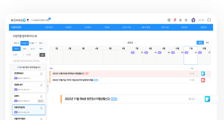Expand the second filter dropdown beside search button
Image resolution: width=224 pixels, height=120 pixels.
(x=32, y=55)
